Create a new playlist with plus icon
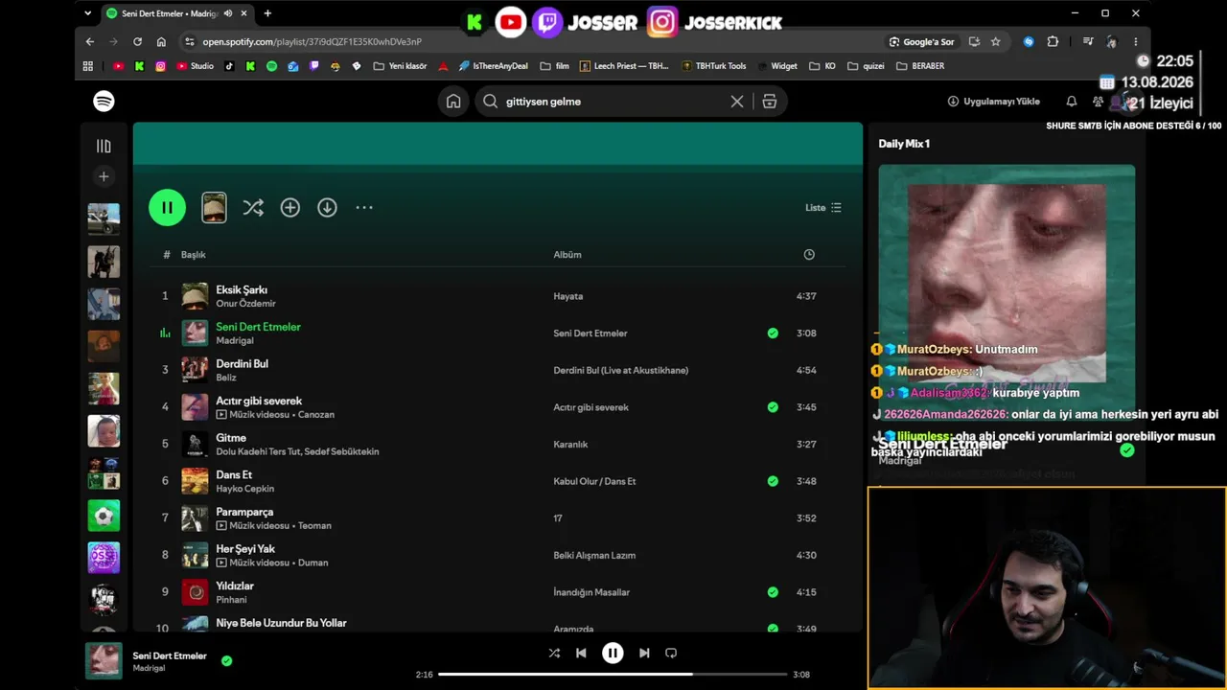 click(104, 176)
